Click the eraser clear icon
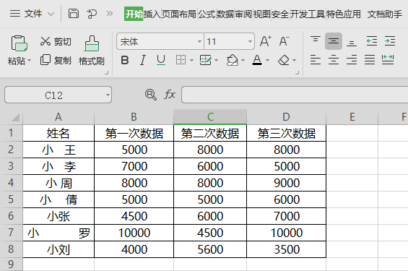Viewport: 408px width, 271px height. (284, 60)
